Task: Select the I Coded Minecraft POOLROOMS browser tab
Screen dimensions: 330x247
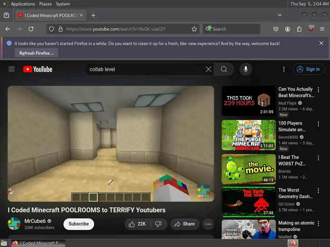Action: tap(51, 15)
